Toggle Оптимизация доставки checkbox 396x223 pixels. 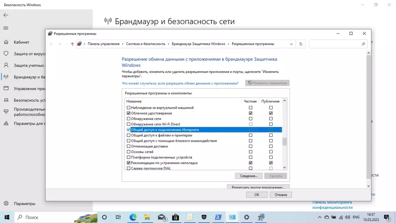tap(128, 146)
